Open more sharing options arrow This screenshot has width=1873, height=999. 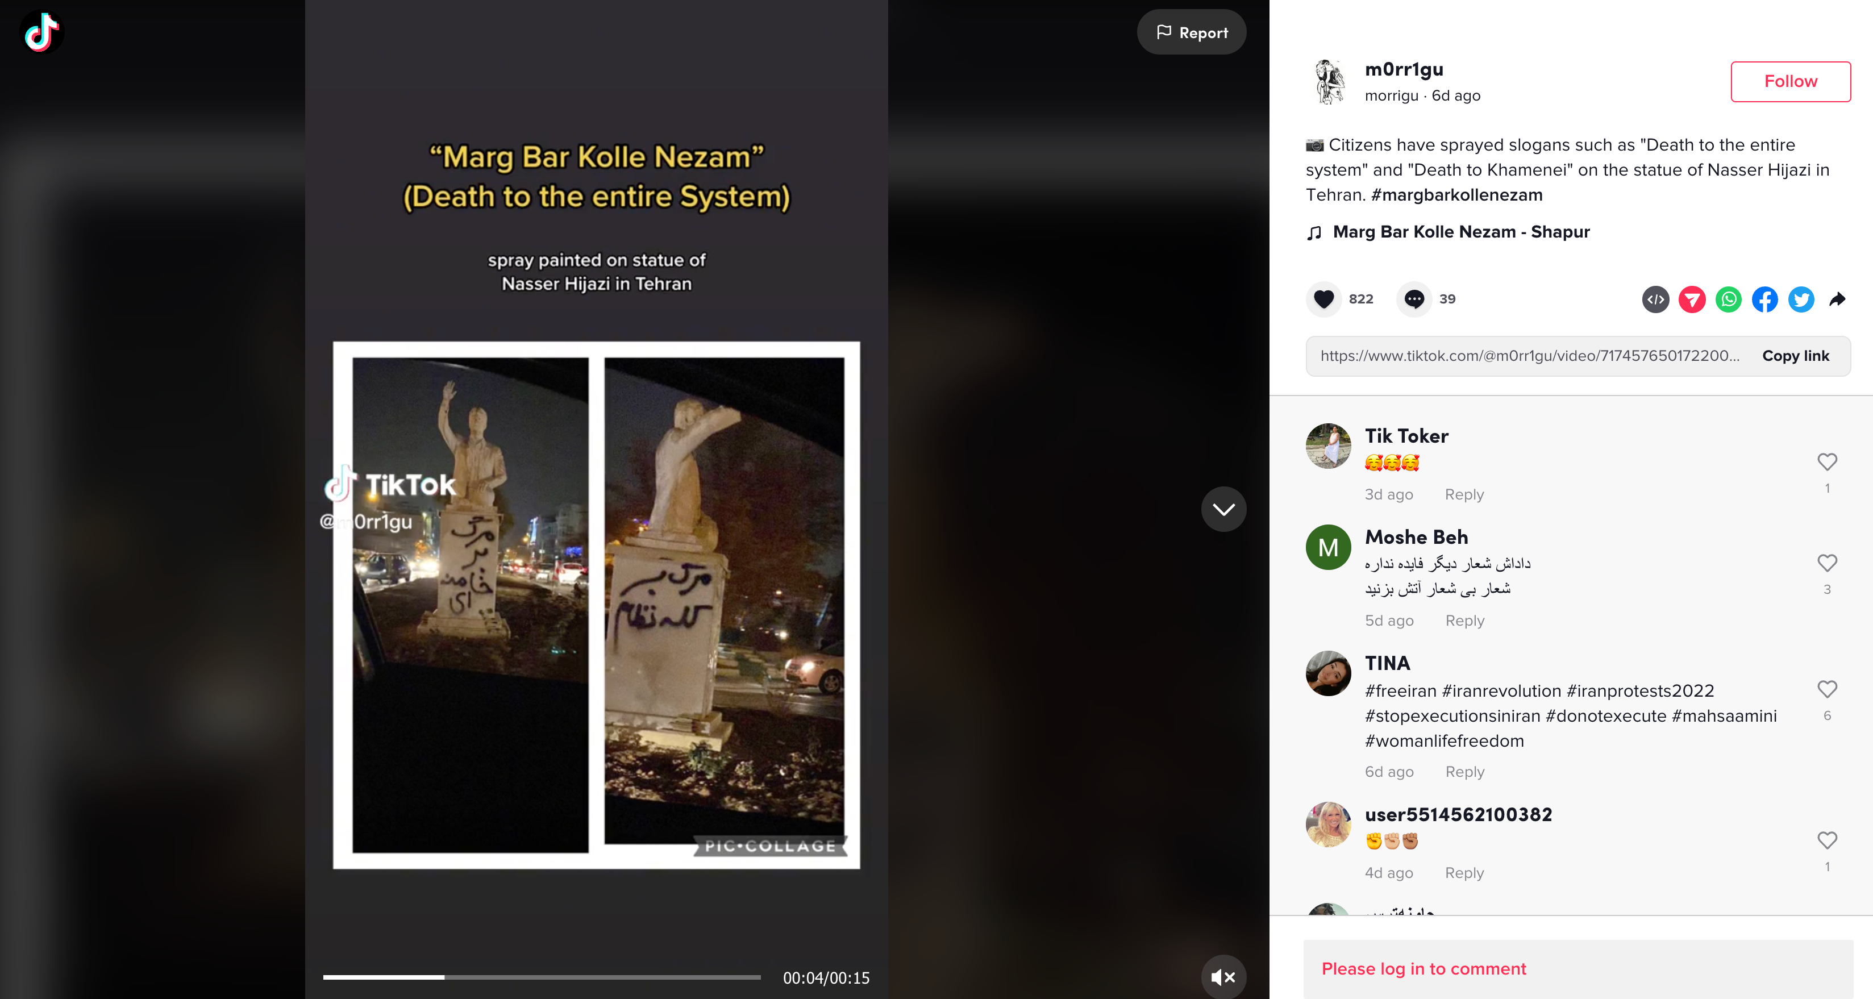click(1838, 299)
